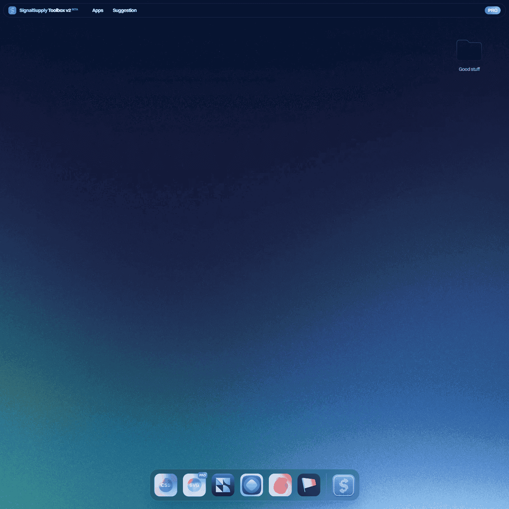The height and width of the screenshot is (509, 509).
Task: Open the Good stuff folder icon
Action: (469, 51)
